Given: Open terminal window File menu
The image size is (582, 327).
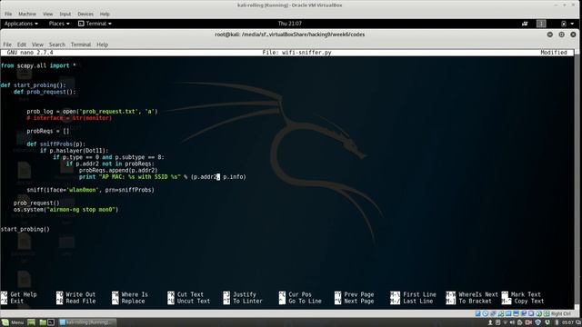Looking at the screenshot, I should (7, 45).
